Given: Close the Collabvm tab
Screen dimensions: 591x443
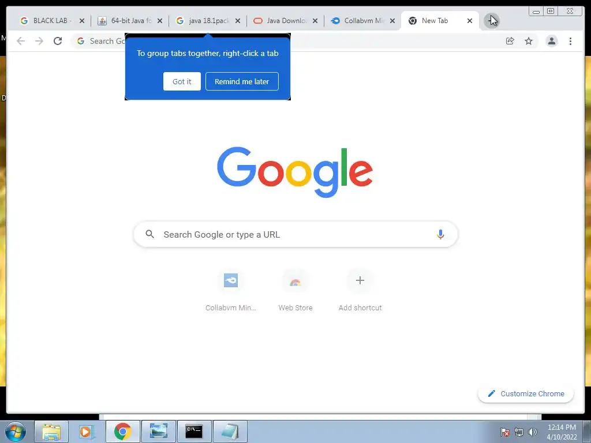Looking at the screenshot, I should coord(392,21).
